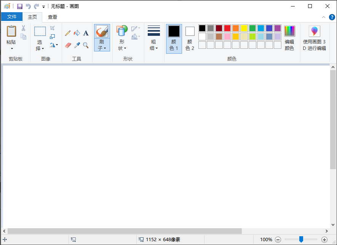Viewport: 337px width, 245px height.
Task: Click the zoom-in plus control in the status bar
Action: click(x=325, y=240)
